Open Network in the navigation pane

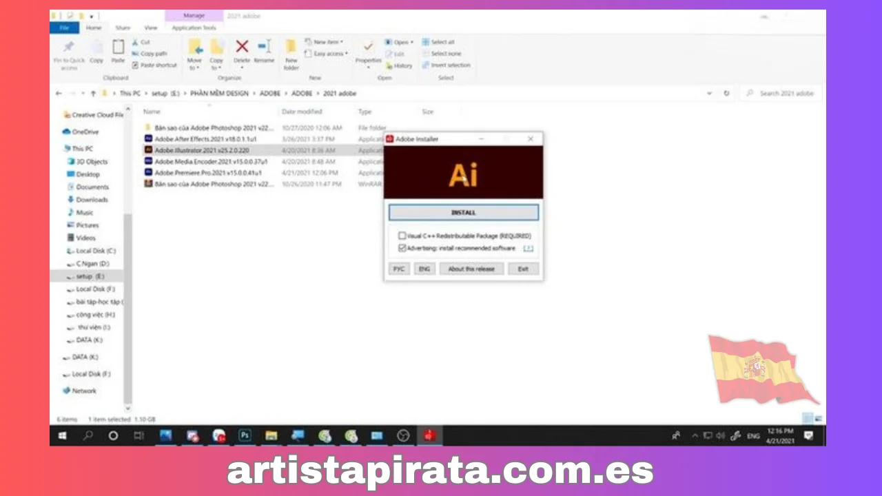[79, 391]
